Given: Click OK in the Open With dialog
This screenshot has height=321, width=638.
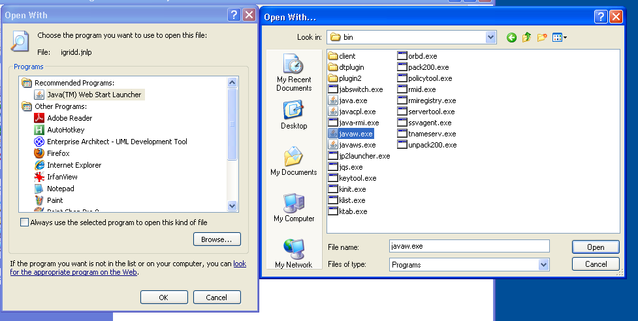Looking at the screenshot, I should (164, 298).
